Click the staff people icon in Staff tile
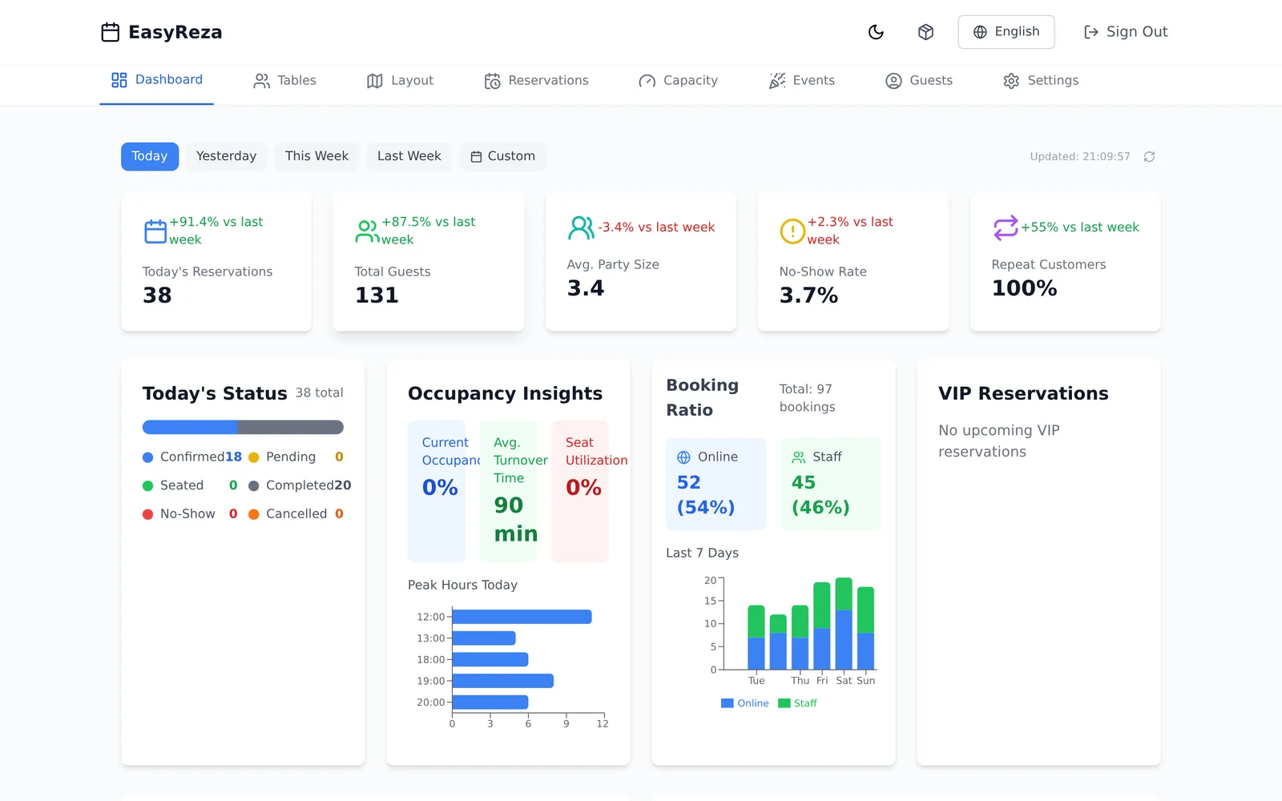 [x=799, y=457]
